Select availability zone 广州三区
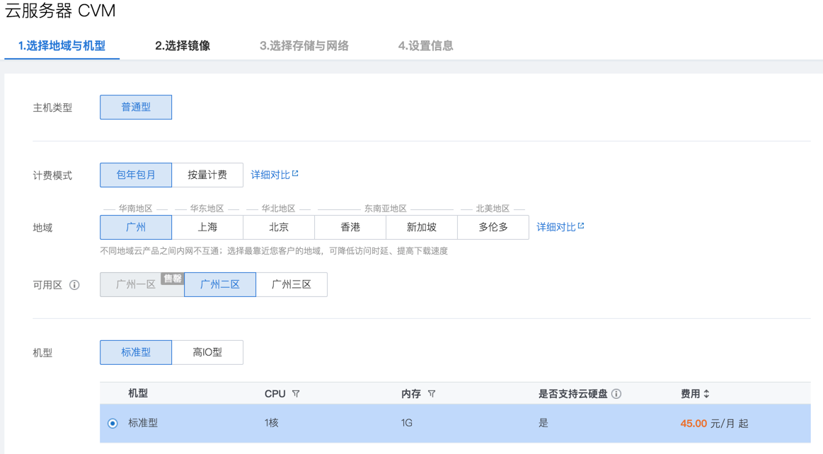 click(292, 285)
